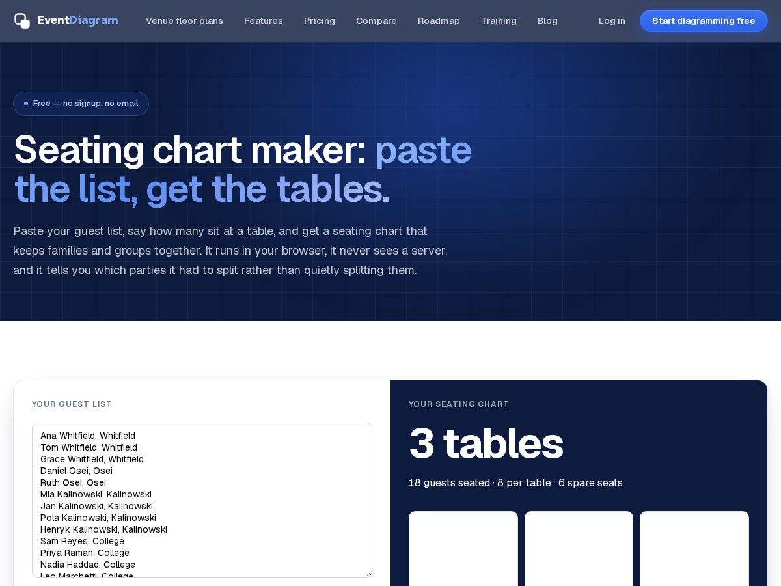Click the 'Free — no signup, no email' badge

coord(81,104)
